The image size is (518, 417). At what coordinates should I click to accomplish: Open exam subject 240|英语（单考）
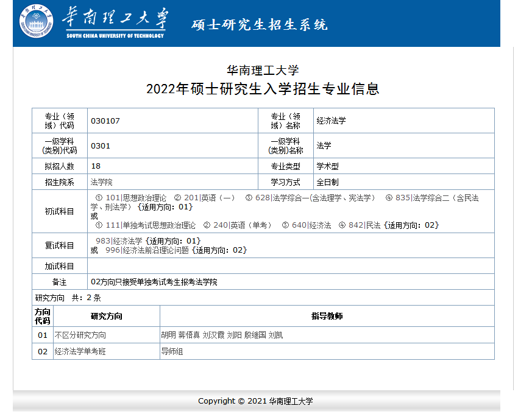243,225
